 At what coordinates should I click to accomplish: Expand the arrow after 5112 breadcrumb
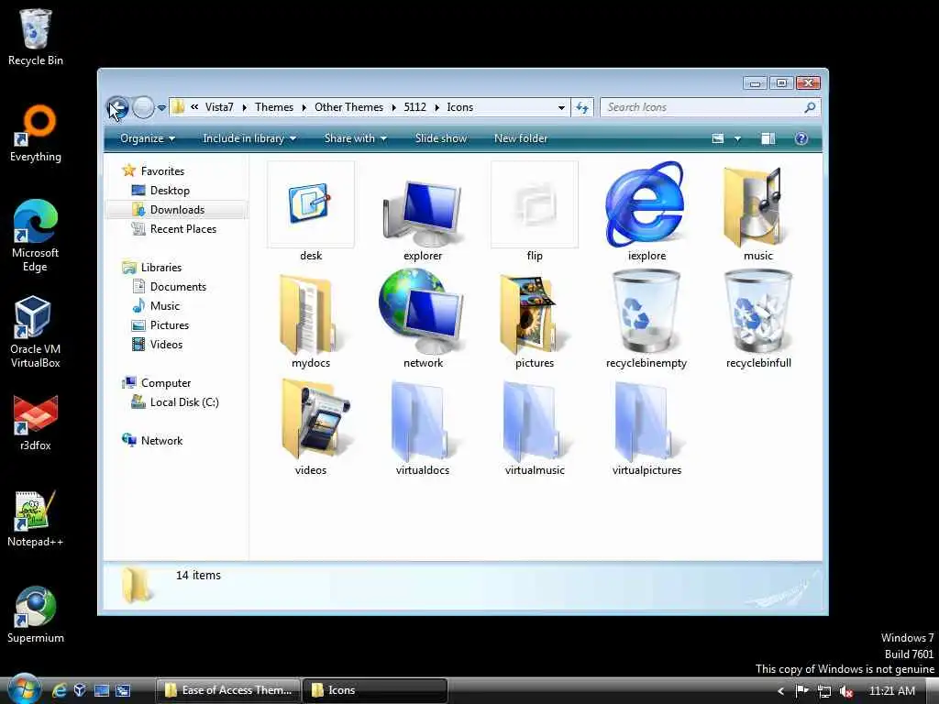pos(436,108)
